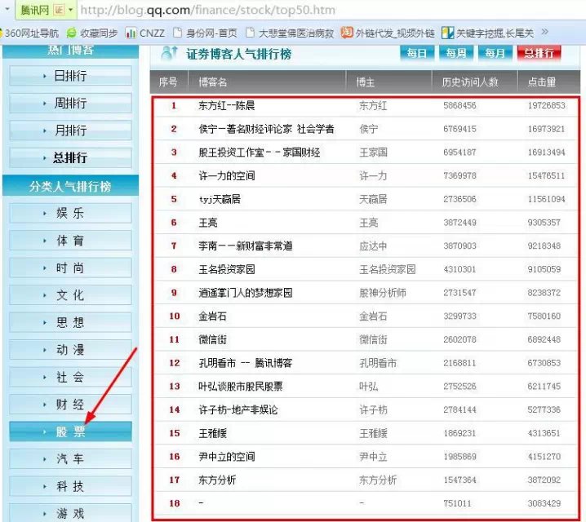Open the 关键字挖掘,长尾关 bookmark
The image size is (586, 522).
click(488, 33)
